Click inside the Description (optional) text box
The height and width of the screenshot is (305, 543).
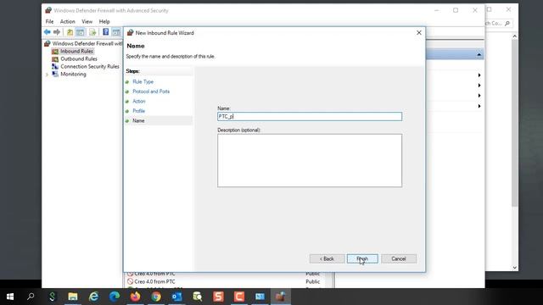(310, 160)
